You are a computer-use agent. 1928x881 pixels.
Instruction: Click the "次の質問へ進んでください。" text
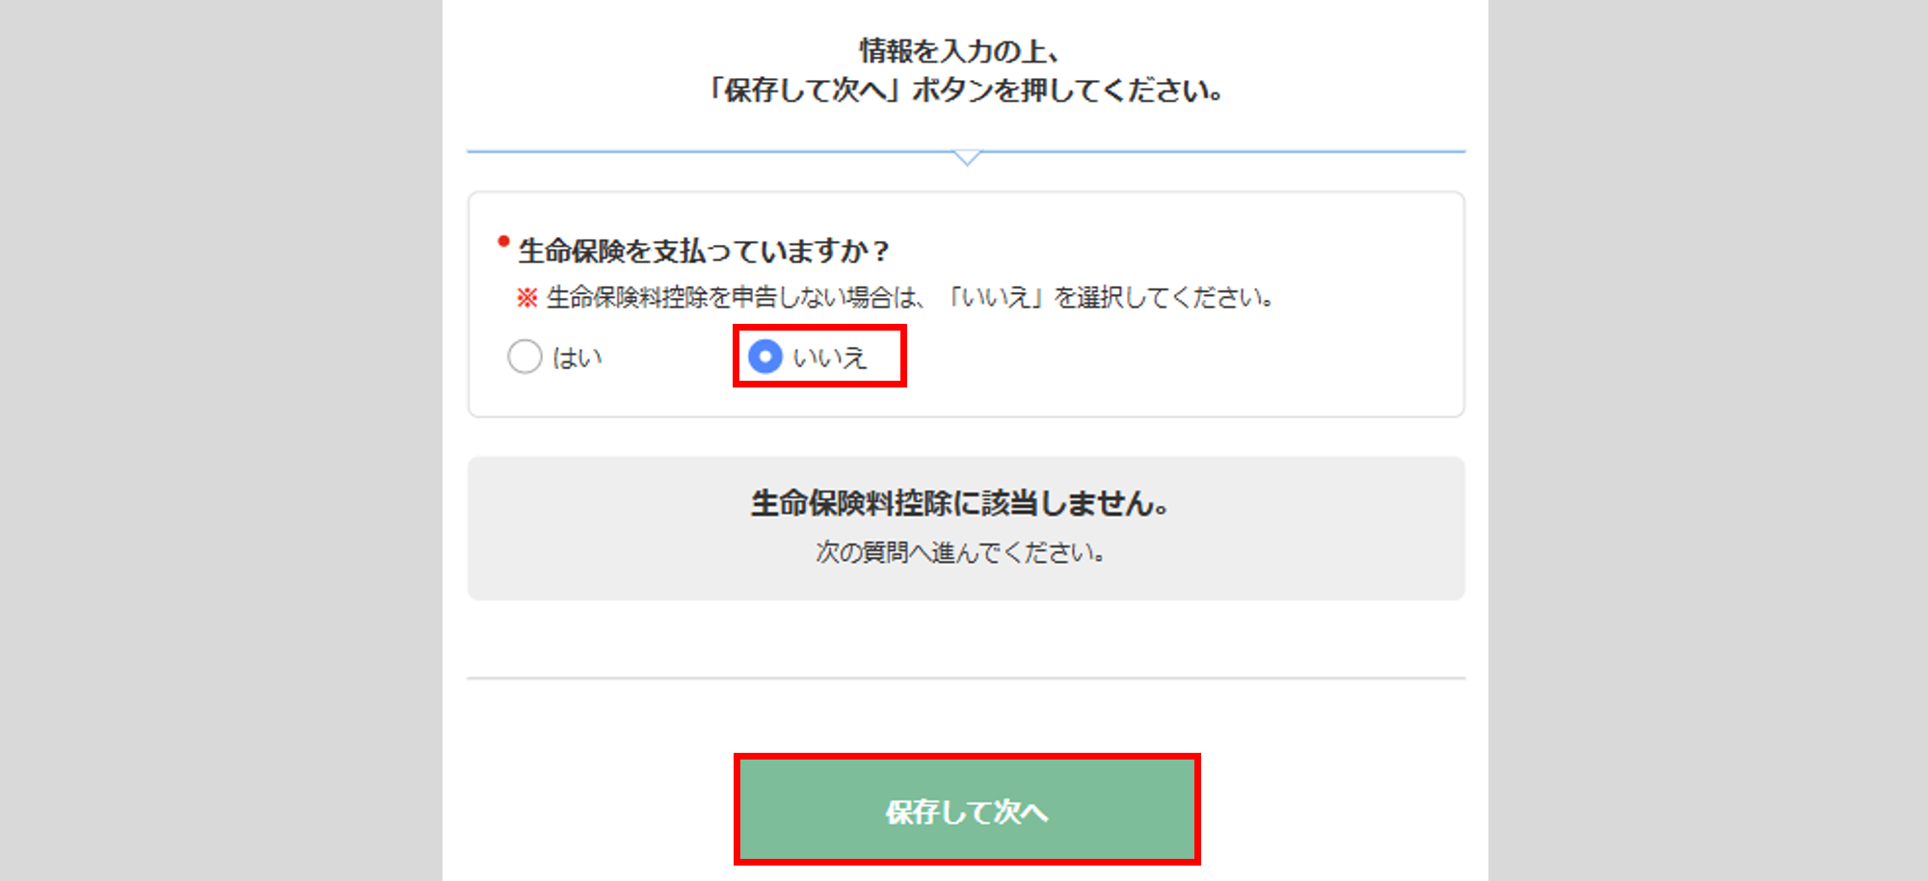(x=960, y=552)
